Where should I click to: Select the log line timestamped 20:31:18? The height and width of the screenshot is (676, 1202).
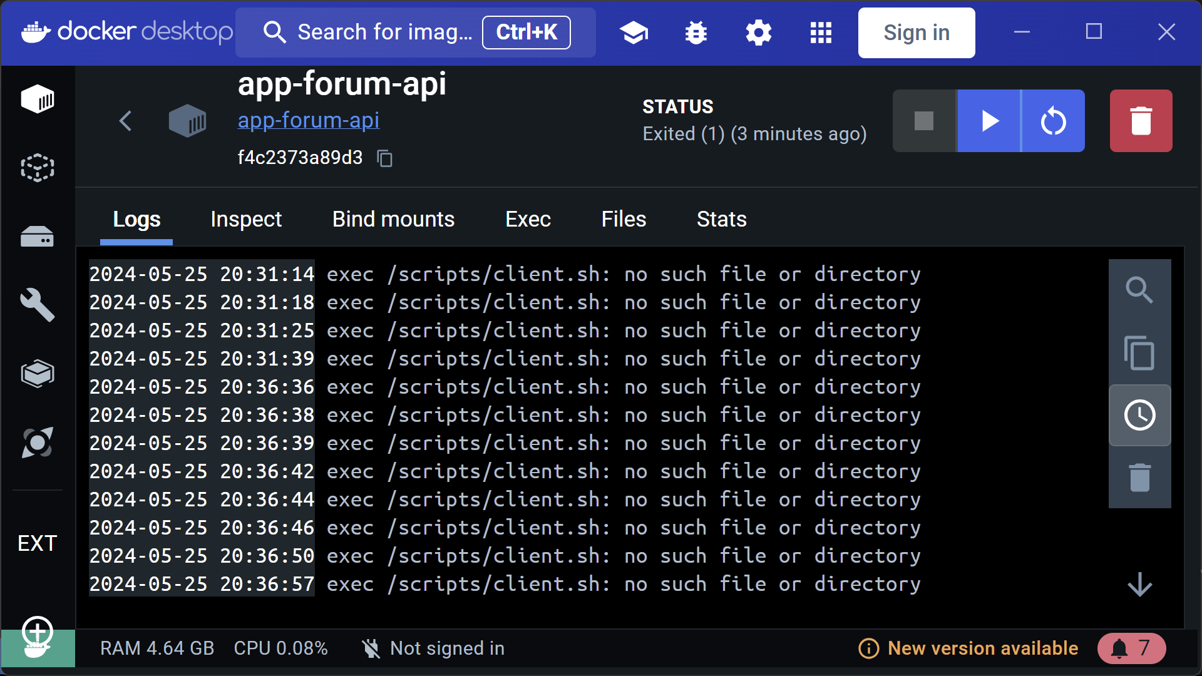click(x=505, y=302)
